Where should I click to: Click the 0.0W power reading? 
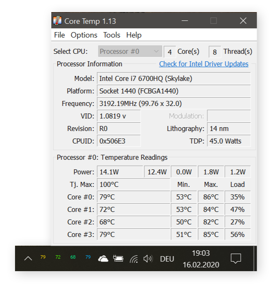[184, 172]
